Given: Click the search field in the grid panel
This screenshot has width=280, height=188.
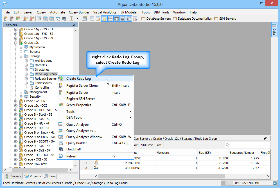Looking at the screenshot, I should pyautogui.click(x=247, y=145).
